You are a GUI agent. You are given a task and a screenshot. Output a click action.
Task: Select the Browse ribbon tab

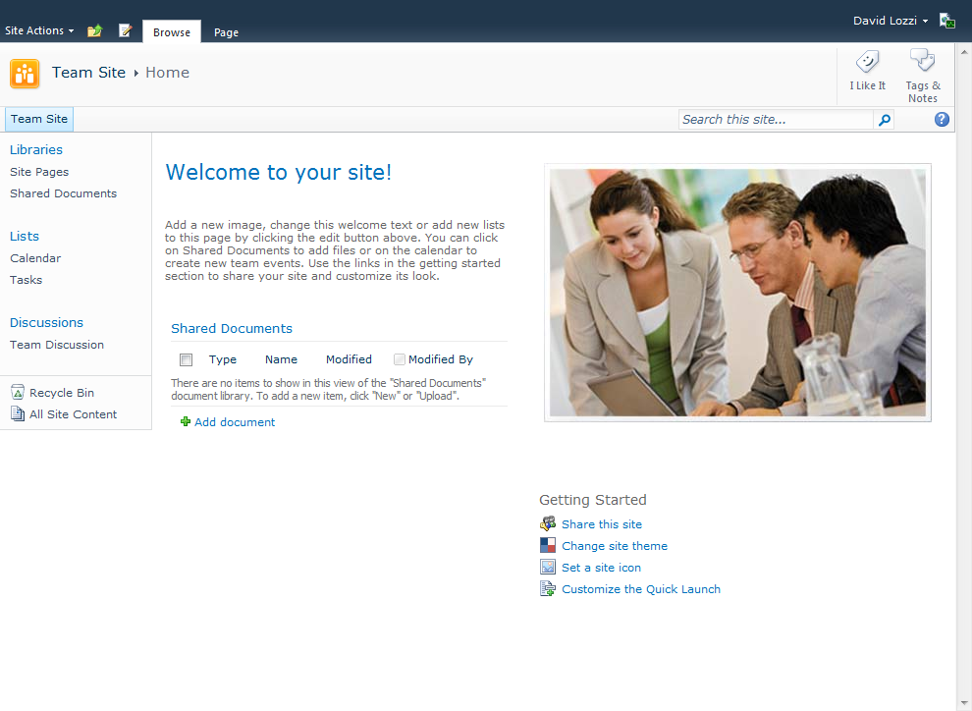tap(172, 32)
